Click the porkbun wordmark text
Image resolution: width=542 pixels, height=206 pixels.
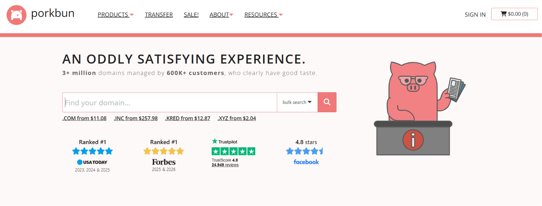[x=53, y=13]
